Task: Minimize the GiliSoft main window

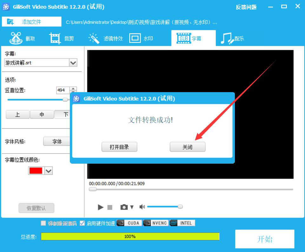Action: coord(270,7)
